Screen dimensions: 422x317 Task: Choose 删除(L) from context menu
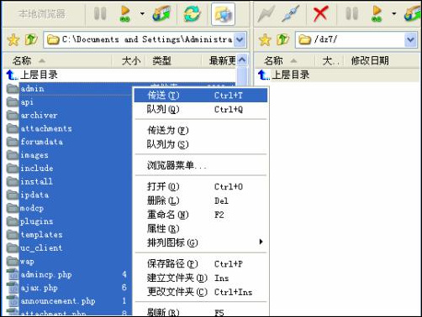(x=201, y=200)
